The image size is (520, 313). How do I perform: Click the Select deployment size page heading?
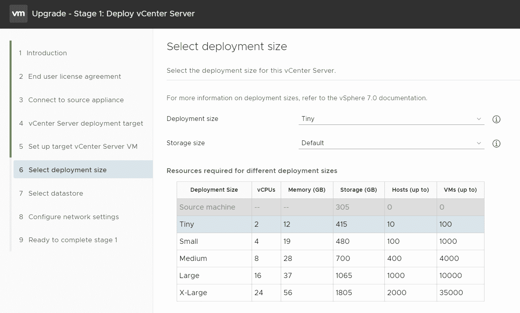[227, 47]
